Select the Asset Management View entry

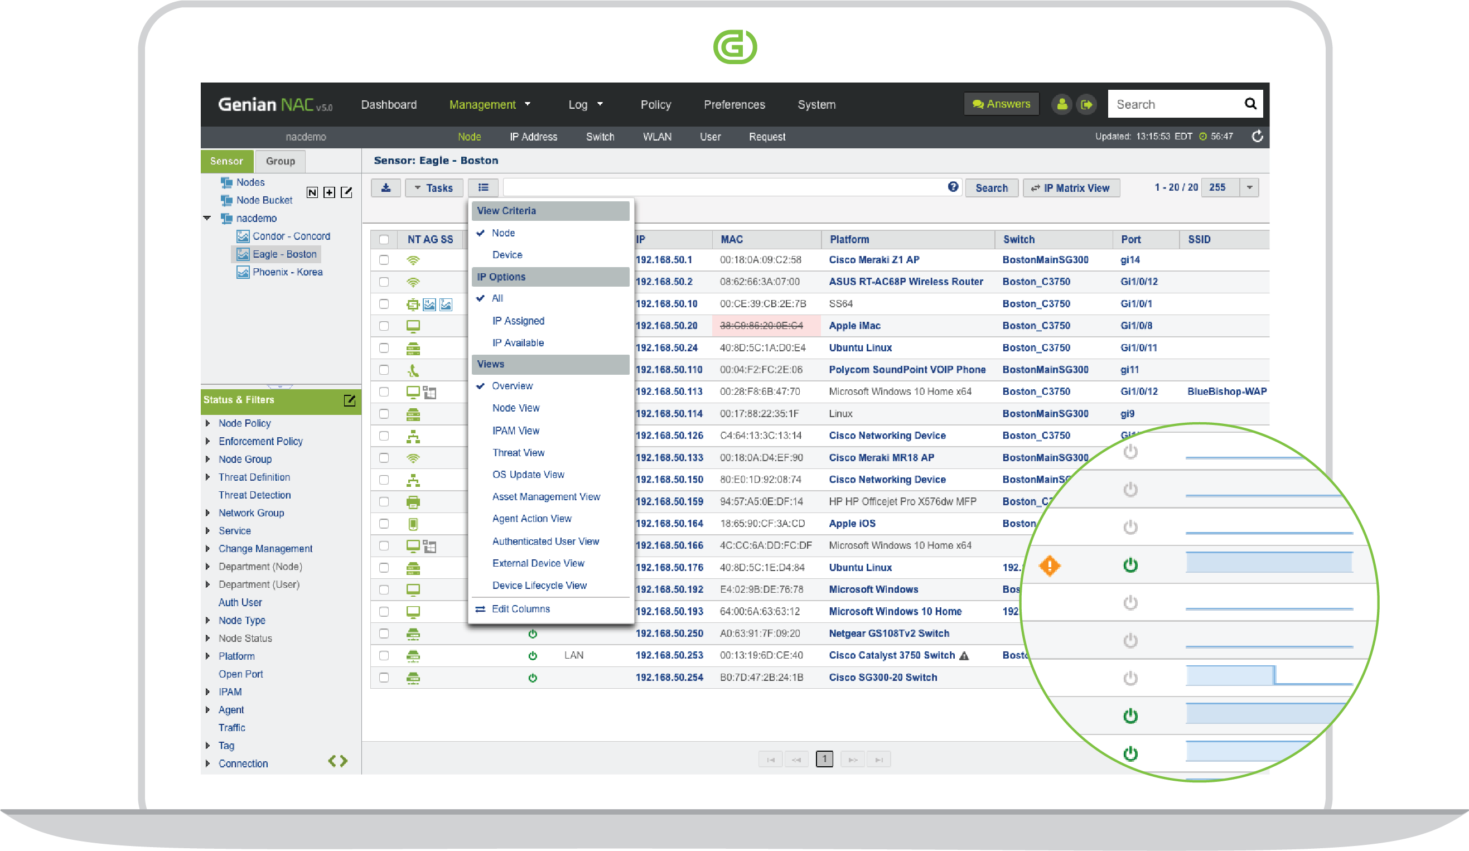pyautogui.click(x=545, y=497)
